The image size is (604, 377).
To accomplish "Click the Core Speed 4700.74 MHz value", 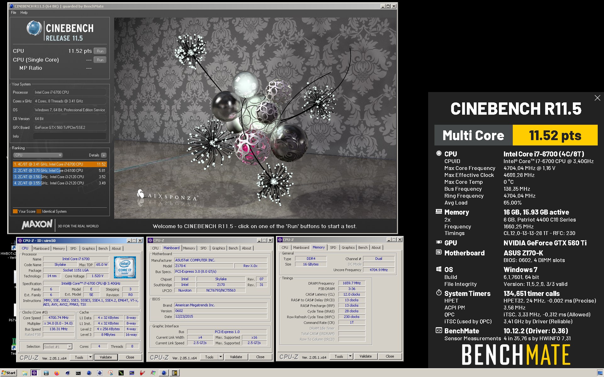I will (x=59, y=318).
